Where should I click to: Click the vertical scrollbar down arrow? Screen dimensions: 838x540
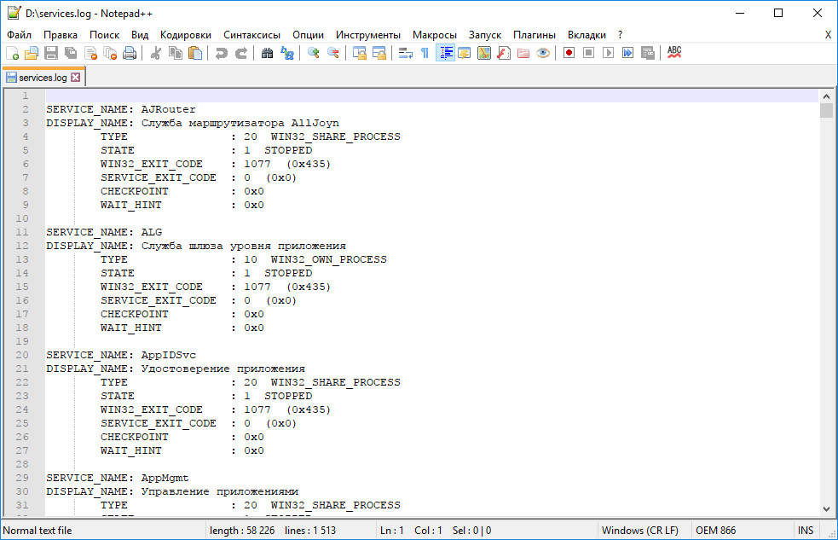tap(826, 509)
